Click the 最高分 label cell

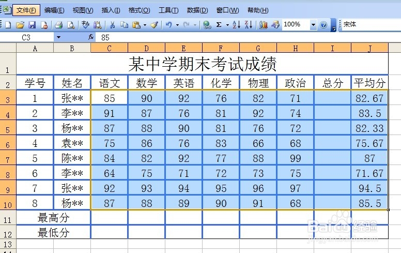(53, 218)
